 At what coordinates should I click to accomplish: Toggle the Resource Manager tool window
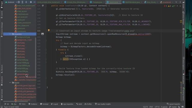[x=2, y=29]
